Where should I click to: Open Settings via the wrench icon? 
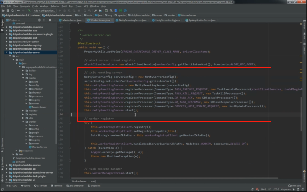click(x=96, y=10)
